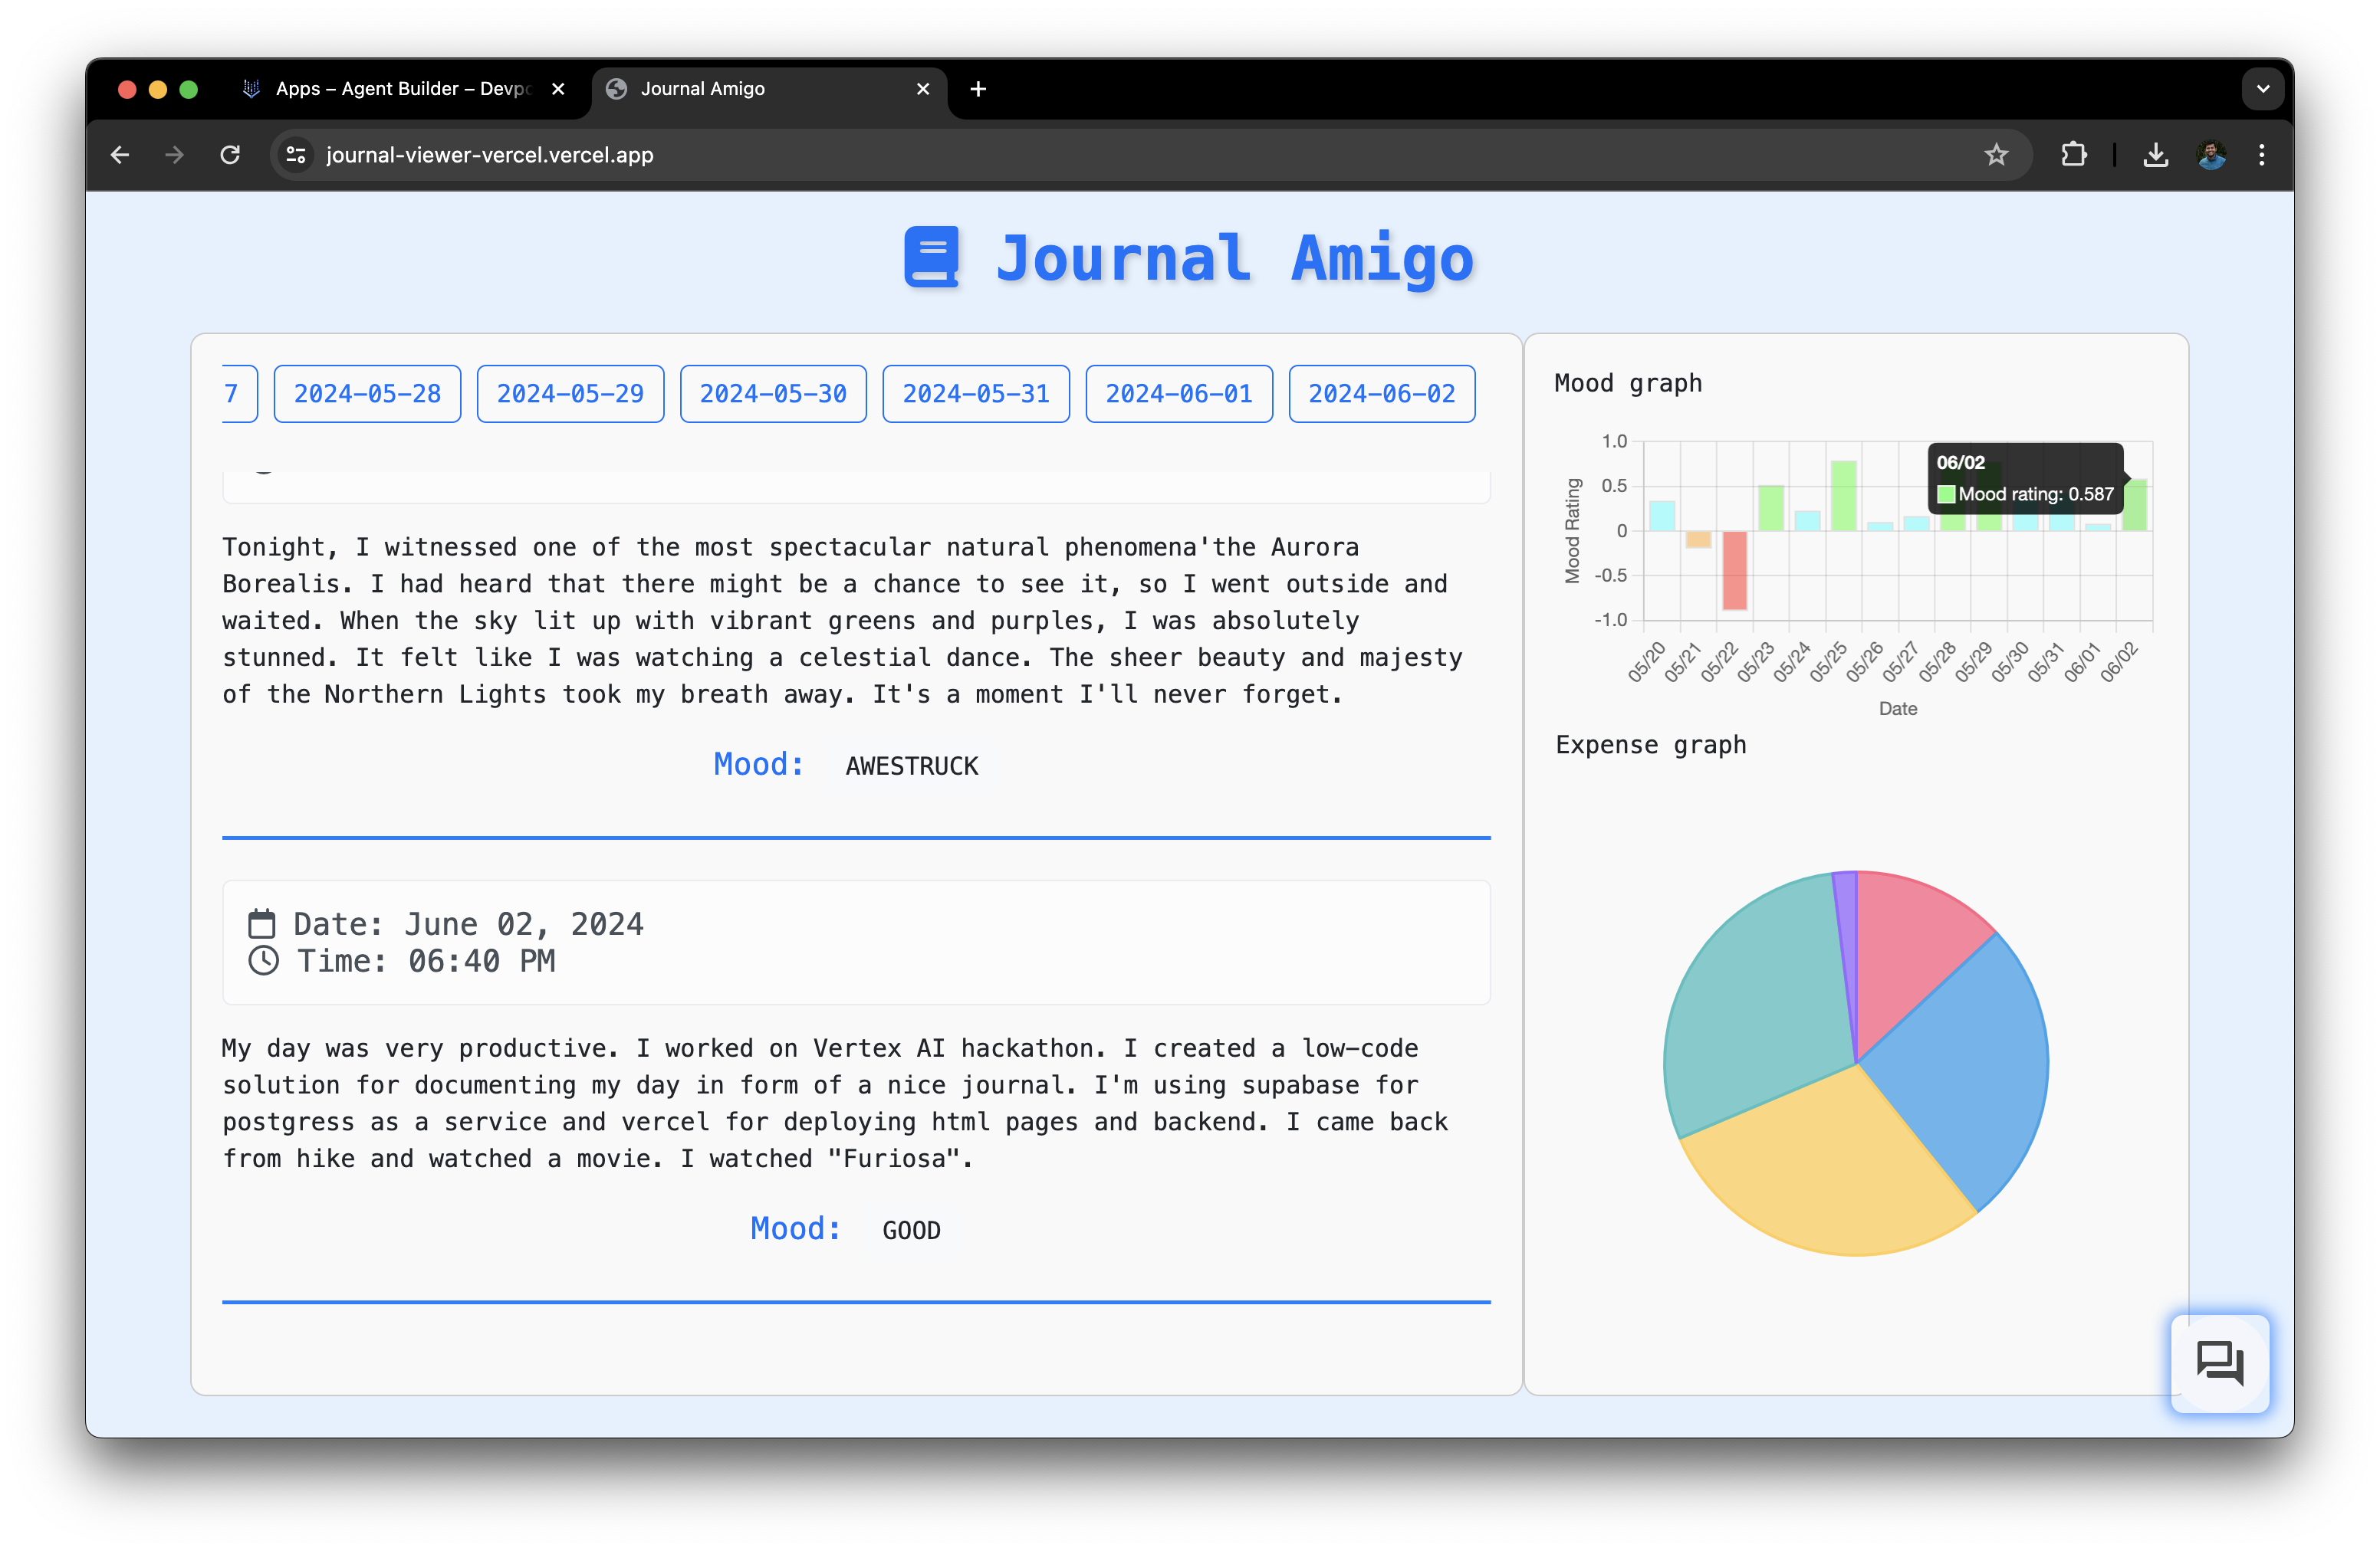The width and height of the screenshot is (2380, 1551).
Task: Open the profile avatar menu
Action: 2211,155
